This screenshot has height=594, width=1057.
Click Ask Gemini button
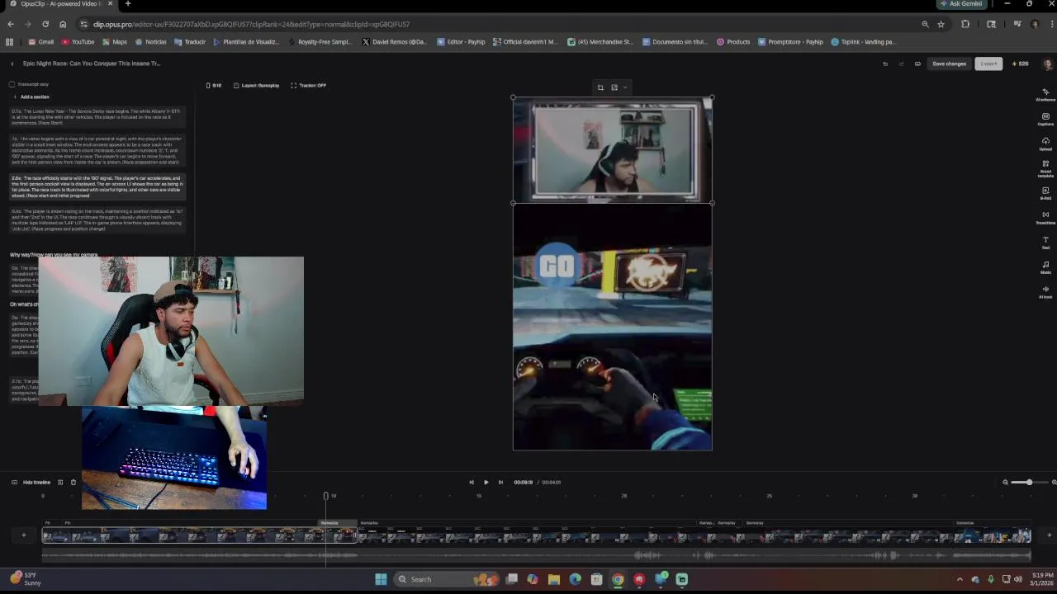960,4
